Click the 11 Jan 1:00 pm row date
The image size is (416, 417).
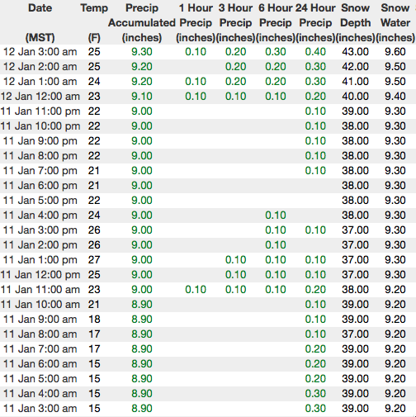pyautogui.click(x=40, y=260)
